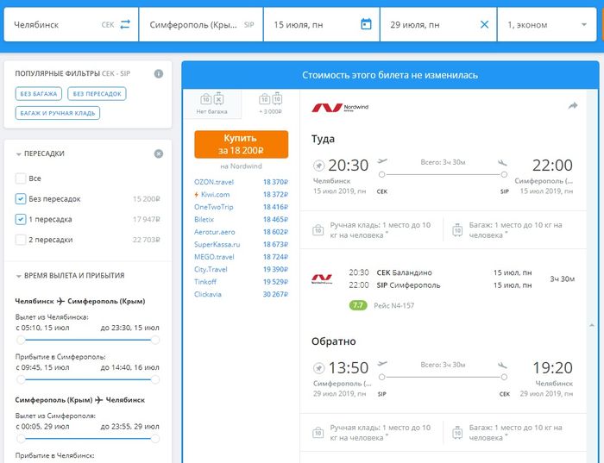Click the Рейс N4-157 flight number
The height and width of the screenshot is (463, 604).
pos(393,305)
